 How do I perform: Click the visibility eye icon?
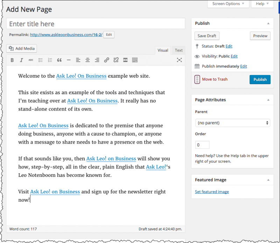point(197,56)
